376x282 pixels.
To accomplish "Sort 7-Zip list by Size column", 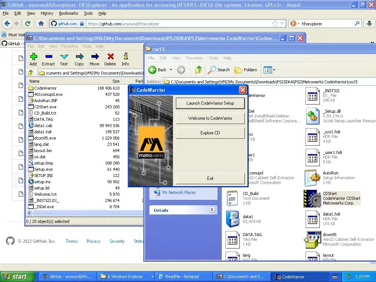I will [x=103, y=81].
